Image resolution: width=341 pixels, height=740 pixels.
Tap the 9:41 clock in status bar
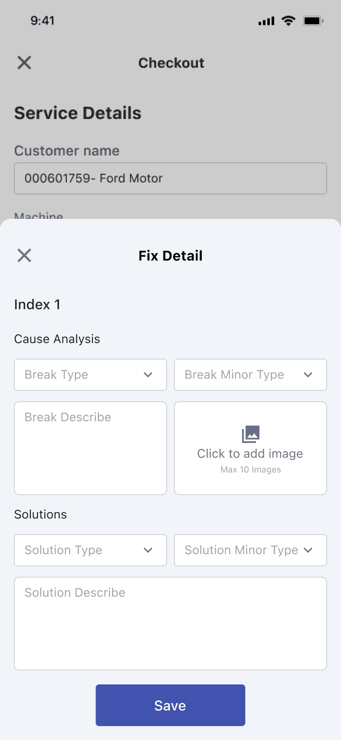(x=43, y=20)
